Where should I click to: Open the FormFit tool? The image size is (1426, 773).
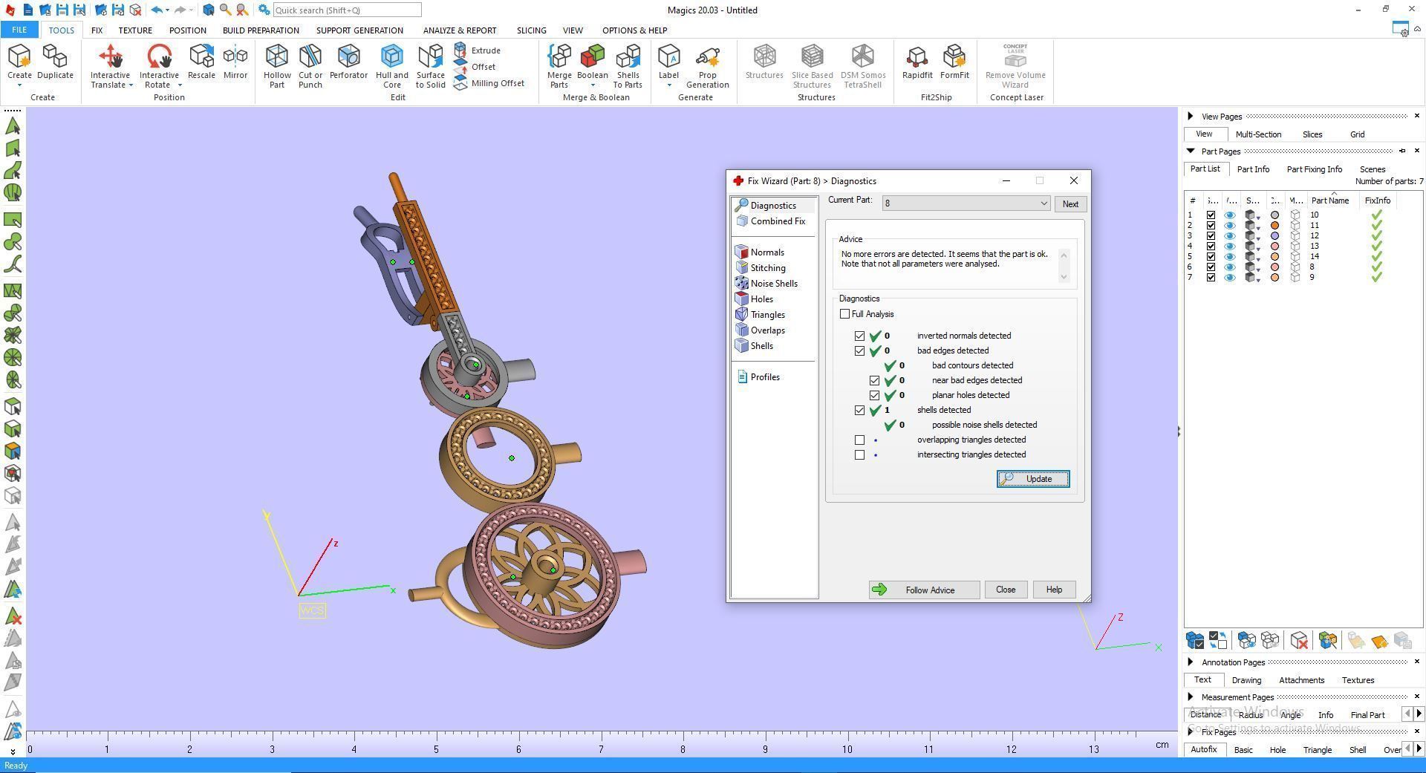click(954, 62)
